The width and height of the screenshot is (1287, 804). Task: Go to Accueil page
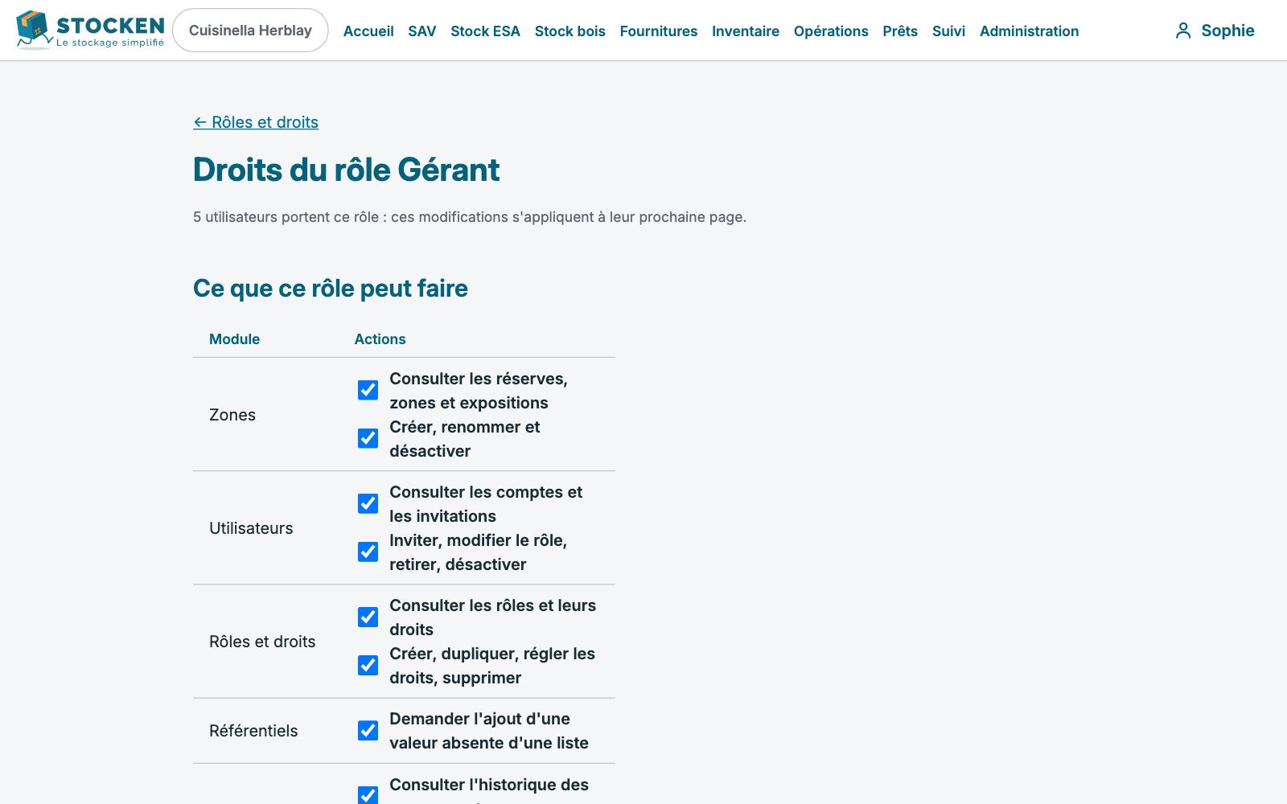tap(368, 31)
